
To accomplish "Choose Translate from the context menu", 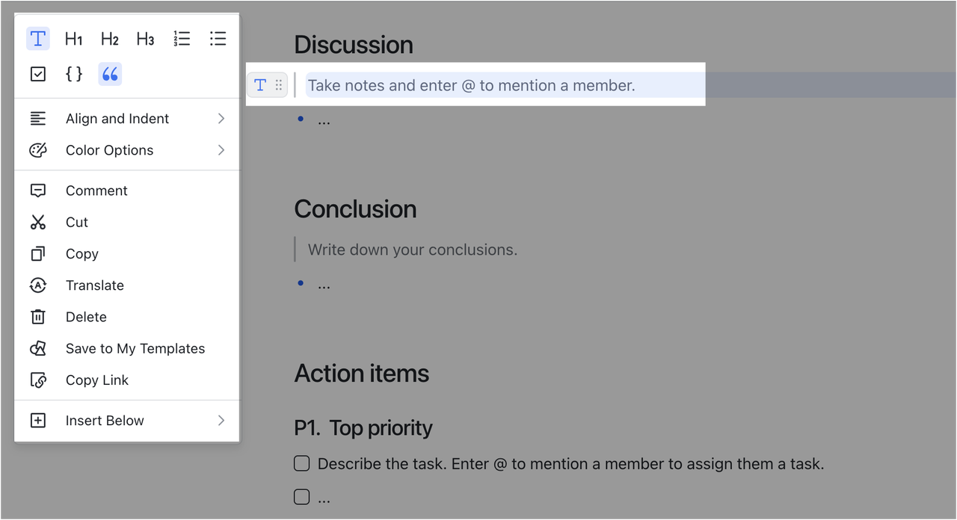I will point(95,285).
